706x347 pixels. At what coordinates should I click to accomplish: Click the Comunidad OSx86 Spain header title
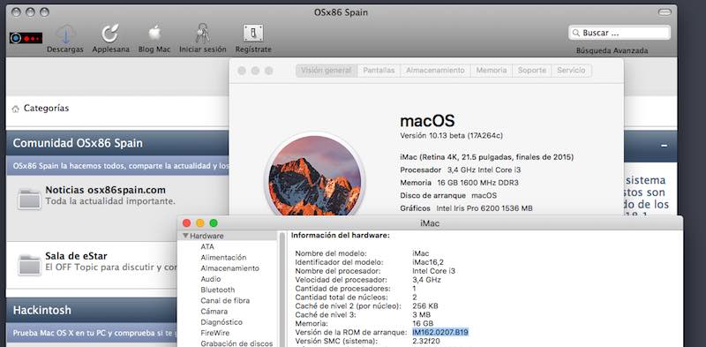(78, 143)
